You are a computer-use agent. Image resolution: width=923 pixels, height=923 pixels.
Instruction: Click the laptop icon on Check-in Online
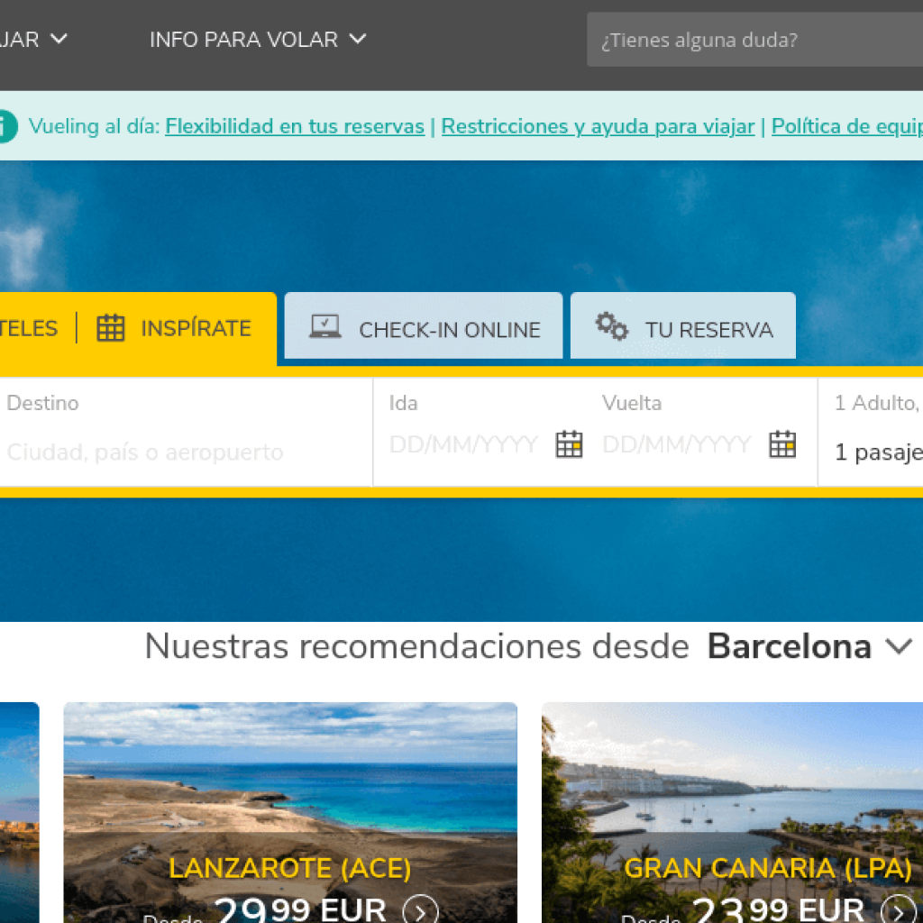(325, 324)
